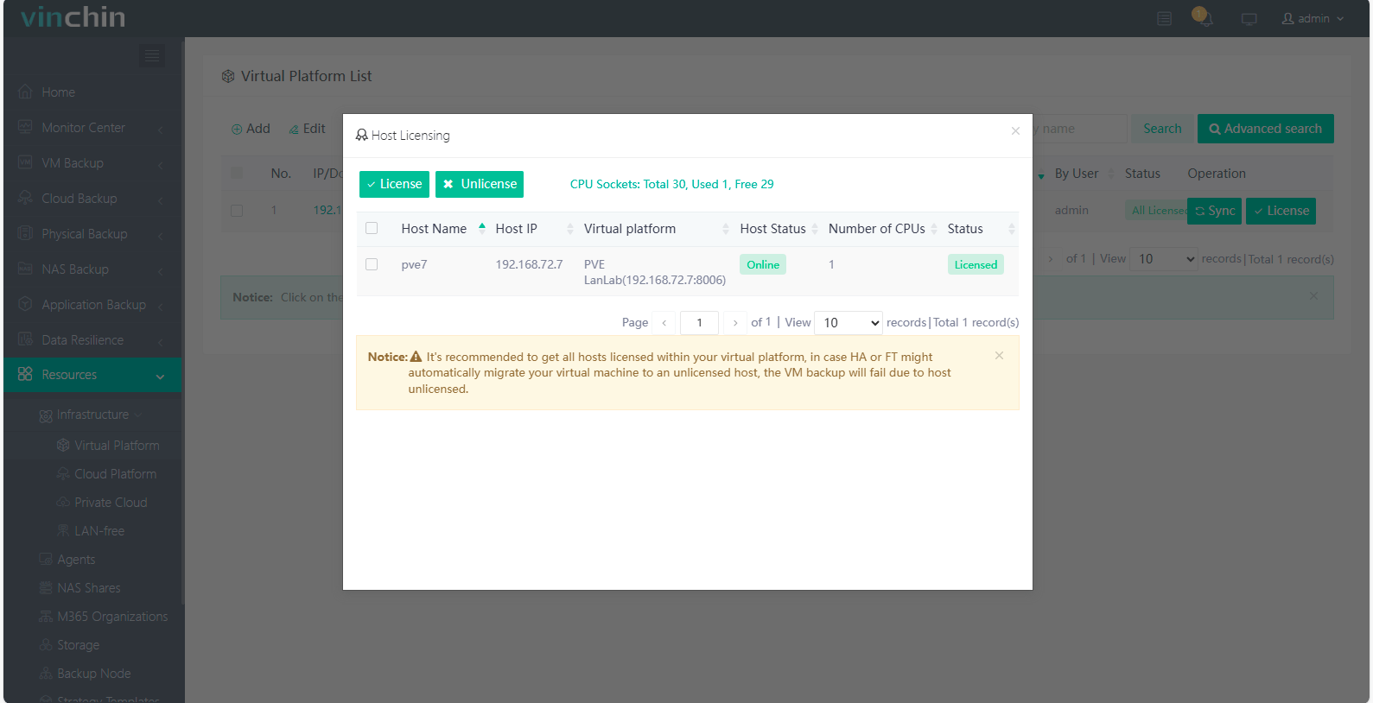Image resolution: width=1373 pixels, height=703 pixels.
Task: Dismiss the background Notice banner
Action: coord(1313,296)
